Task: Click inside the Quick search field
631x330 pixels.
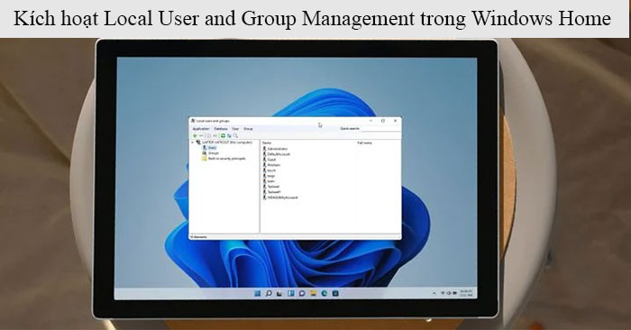Action: (x=380, y=129)
